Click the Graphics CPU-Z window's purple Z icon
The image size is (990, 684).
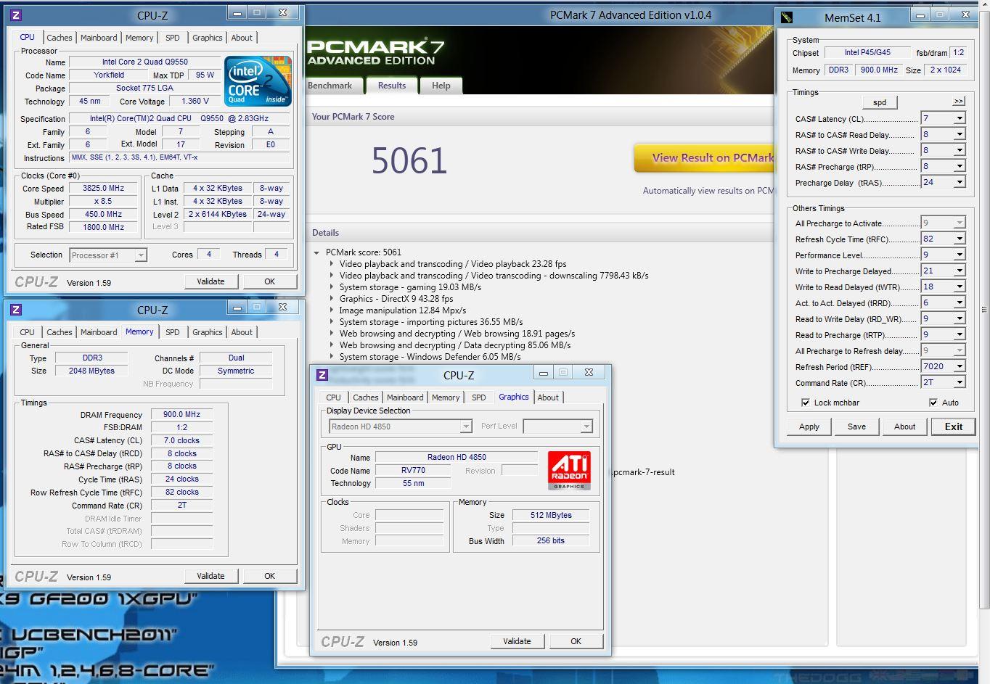click(322, 375)
